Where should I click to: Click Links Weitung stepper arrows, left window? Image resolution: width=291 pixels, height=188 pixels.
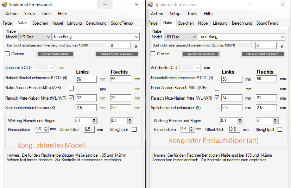tap(94, 121)
